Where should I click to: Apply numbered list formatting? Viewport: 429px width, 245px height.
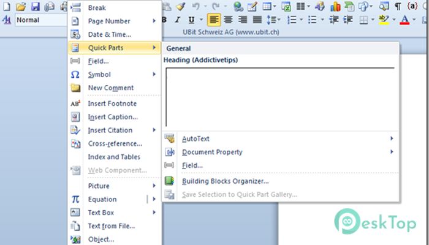[292, 20]
